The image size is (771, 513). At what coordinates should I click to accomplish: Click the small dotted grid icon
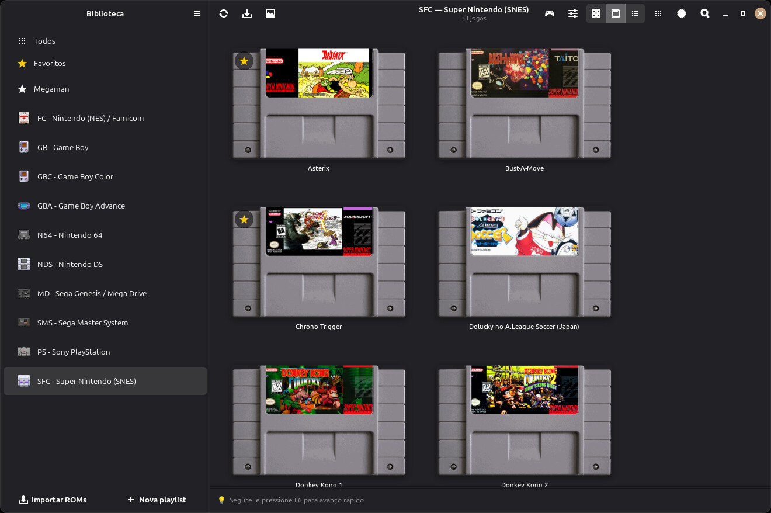pyautogui.click(x=658, y=13)
